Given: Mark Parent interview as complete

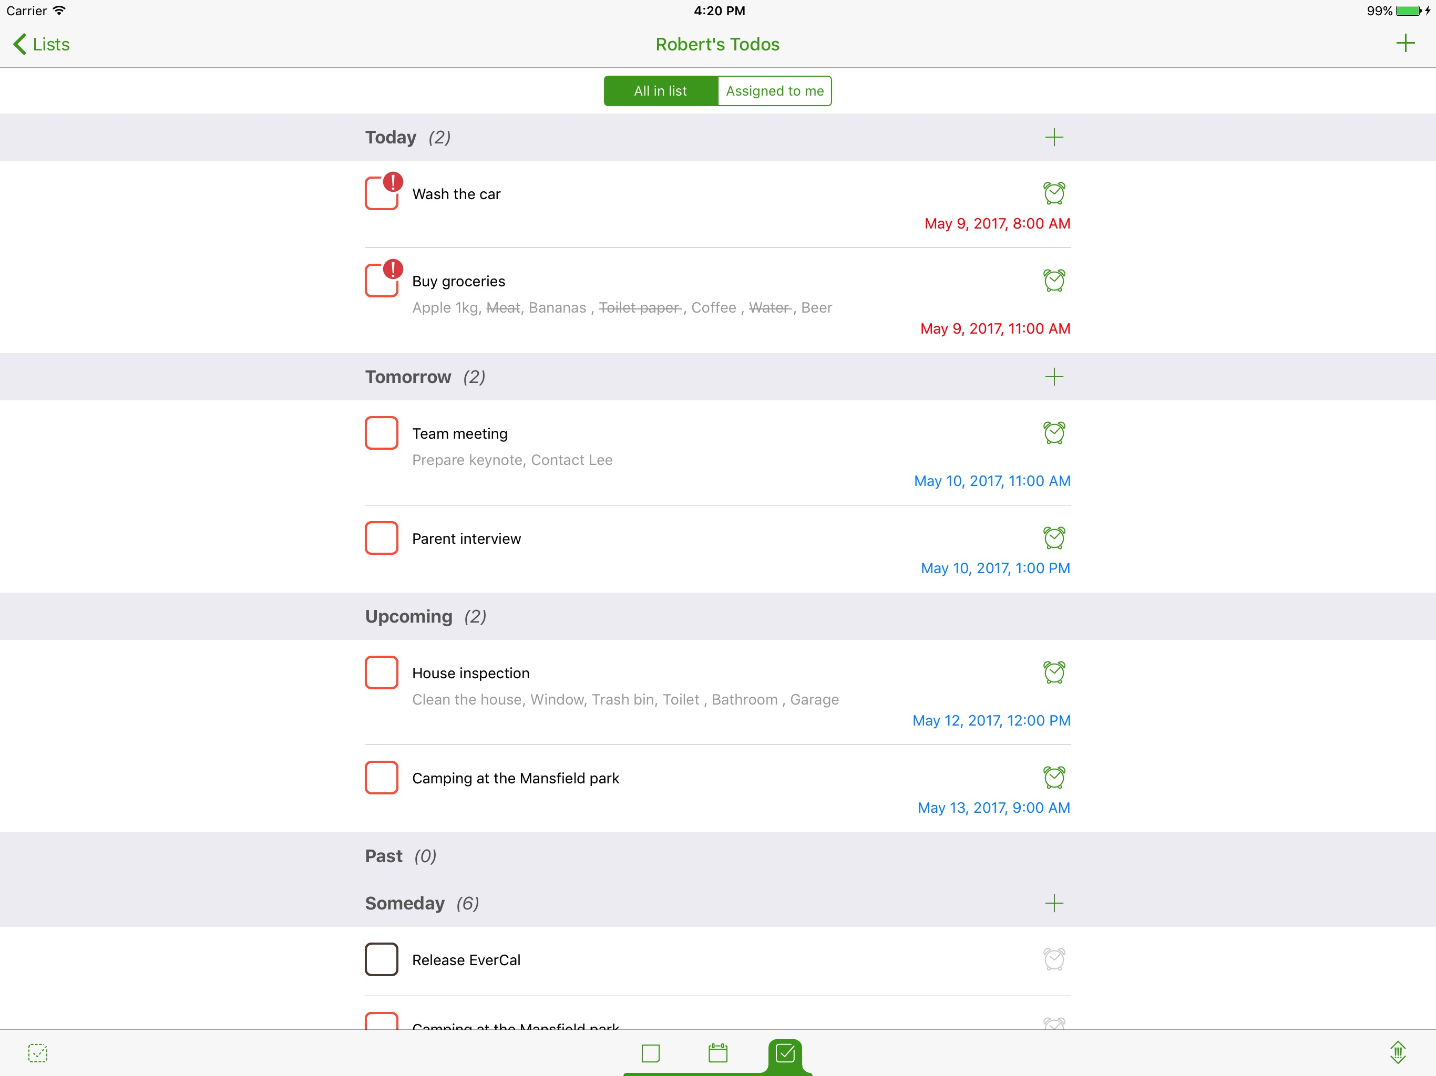Looking at the screenshot, I should click(x=381, y=537).
